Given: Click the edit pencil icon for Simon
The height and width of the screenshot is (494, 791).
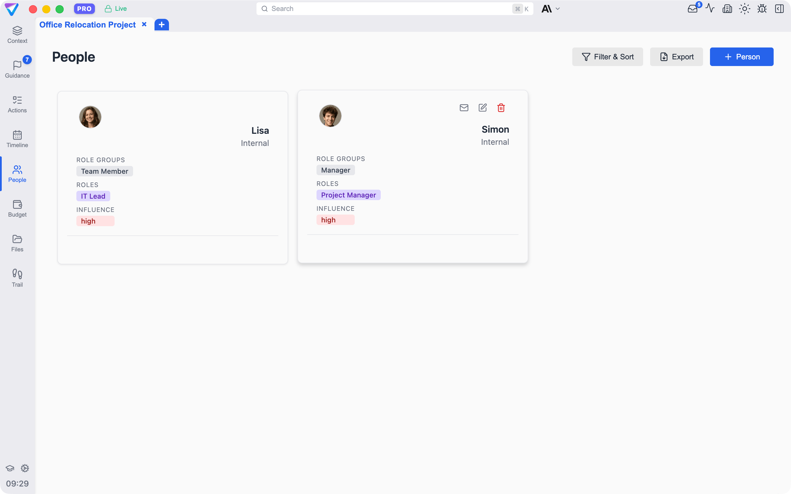Looking at the screenshot, I should point(483,108).
